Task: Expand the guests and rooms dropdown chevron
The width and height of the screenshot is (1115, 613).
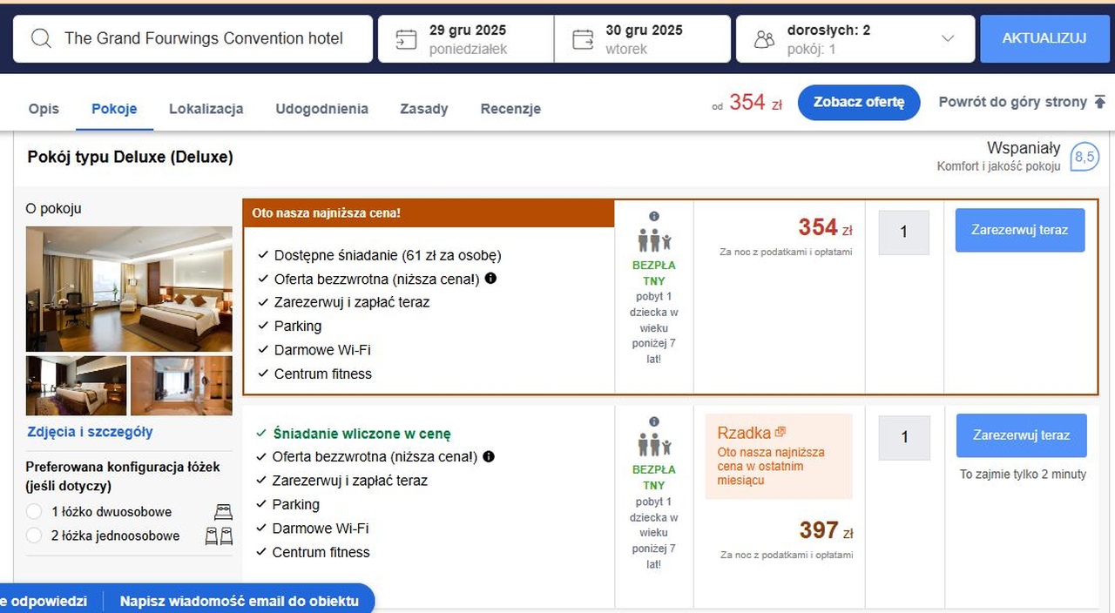Action: pyautogui.click(x=948, y=39)
